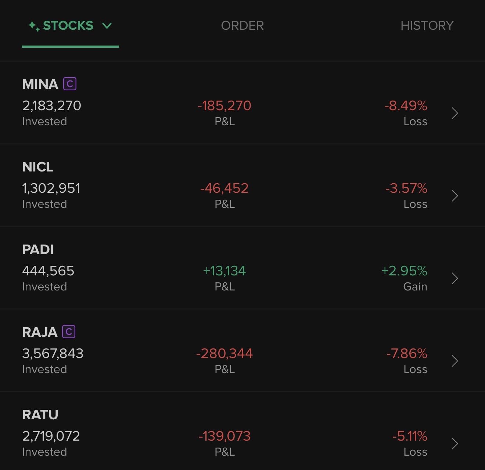Click the purple C badge next to MINA
This screenshot has height=470, width=485.
(x=70, y=84)
